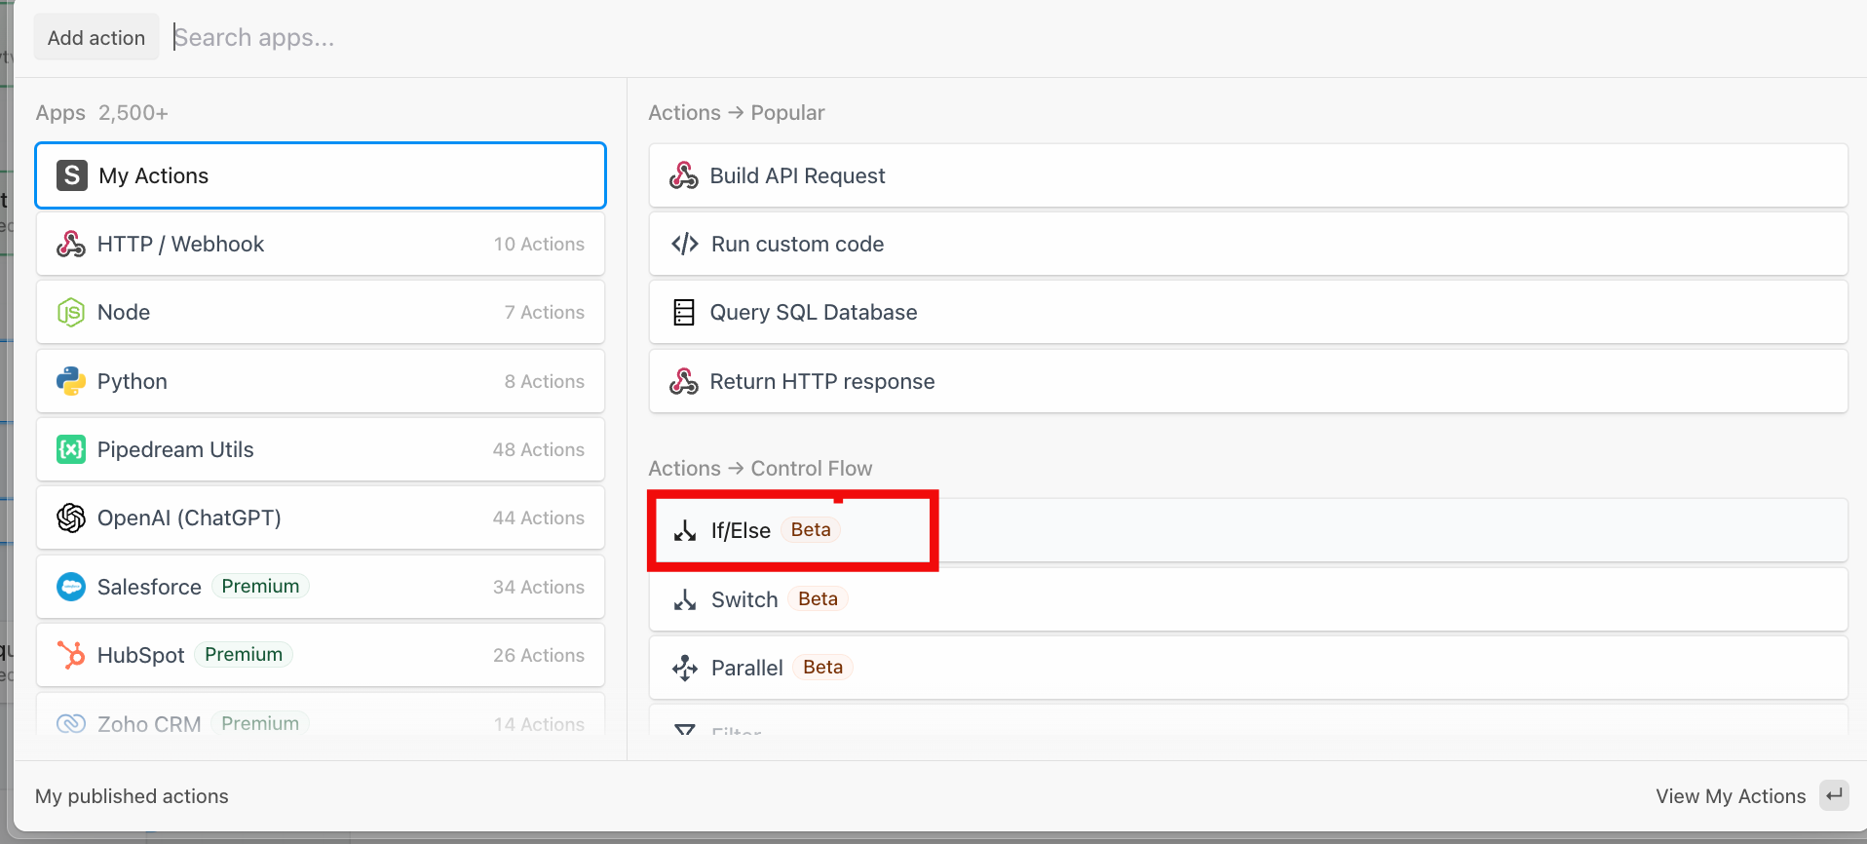This screenshot has height=844, width=1867.
Task: Click the If/Else branch icon
Action: point(685,530)
